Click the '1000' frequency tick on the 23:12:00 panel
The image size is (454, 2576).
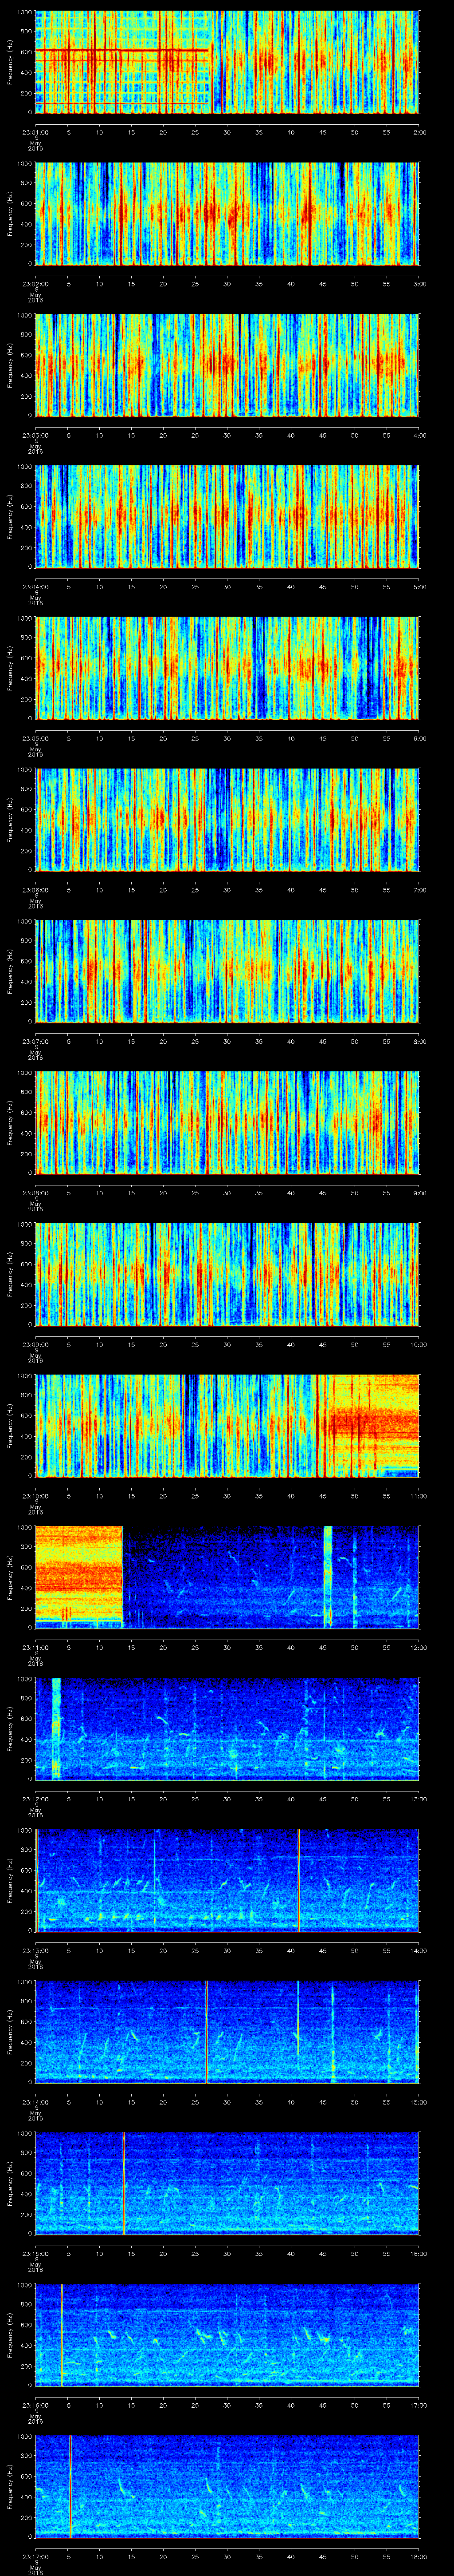pos(25,1679)
